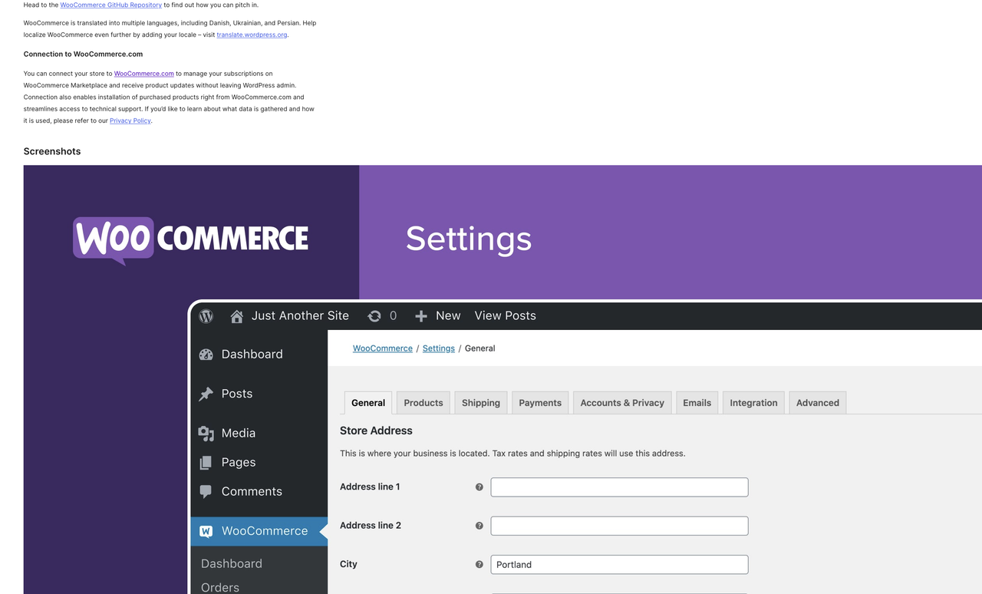
Task: Open the WooCommerce submenu Dashboard item
Action: click(231, 563)
